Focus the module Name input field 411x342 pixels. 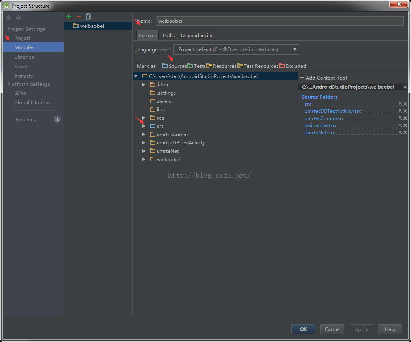pos(280,21)
